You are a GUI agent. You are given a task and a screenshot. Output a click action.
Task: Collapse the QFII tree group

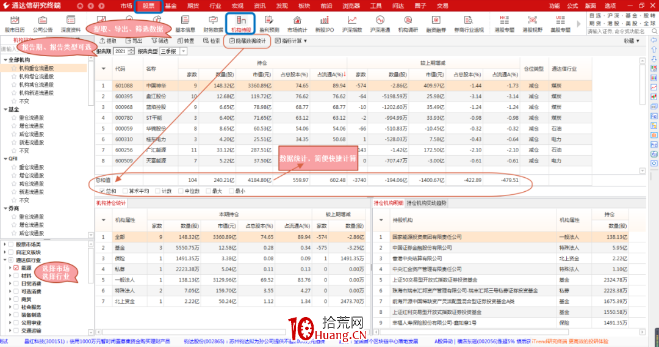tap(5, 159)
